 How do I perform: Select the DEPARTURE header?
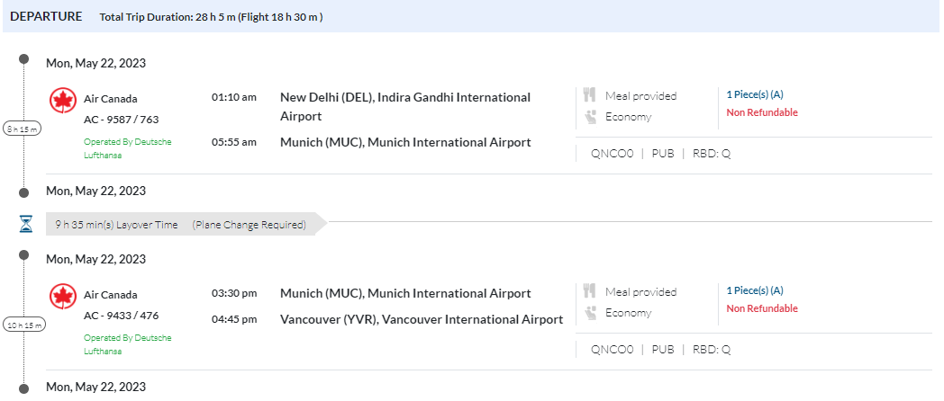(x=46, y=16)
